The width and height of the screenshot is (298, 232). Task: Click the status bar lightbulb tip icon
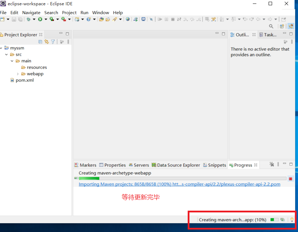coord(292,220)
